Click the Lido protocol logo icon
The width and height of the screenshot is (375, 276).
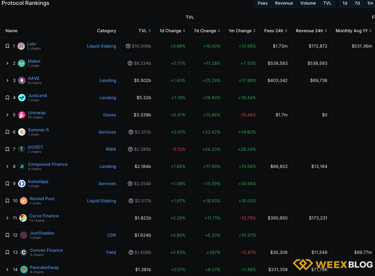(21, 46)
